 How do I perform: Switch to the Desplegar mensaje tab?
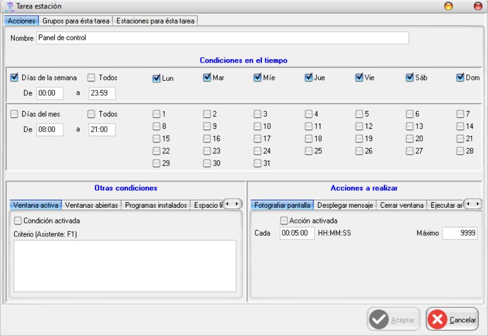(x=345, y=205)
